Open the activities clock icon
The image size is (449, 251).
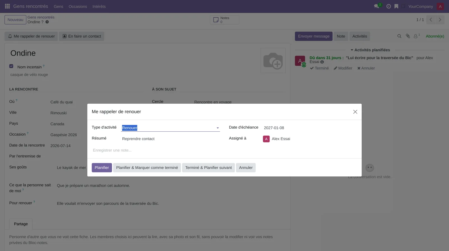tap(389, 6)
